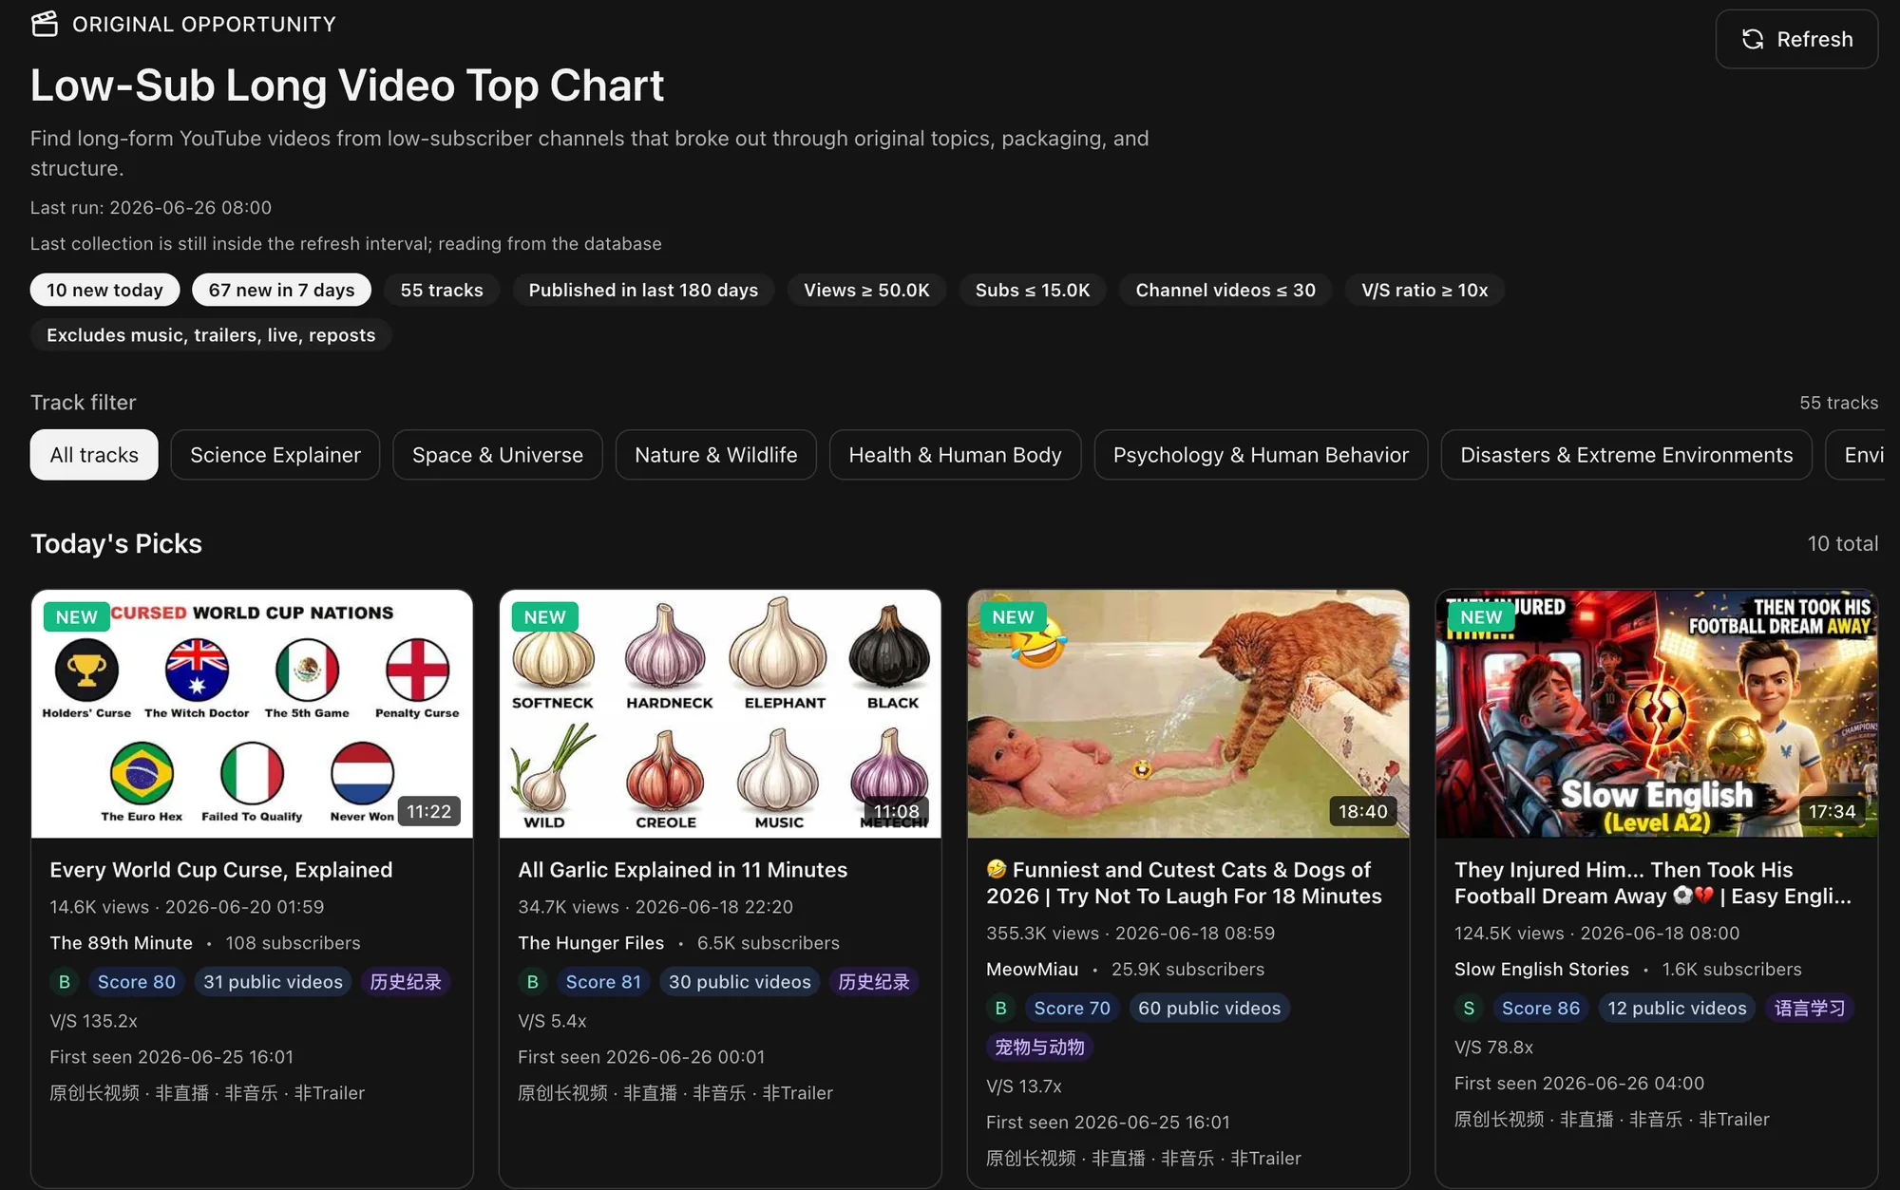Click the clapperboard icon beside Original Opportunity
The height and width of the screenshot is (1190, 1900).
tap(45, 24)
